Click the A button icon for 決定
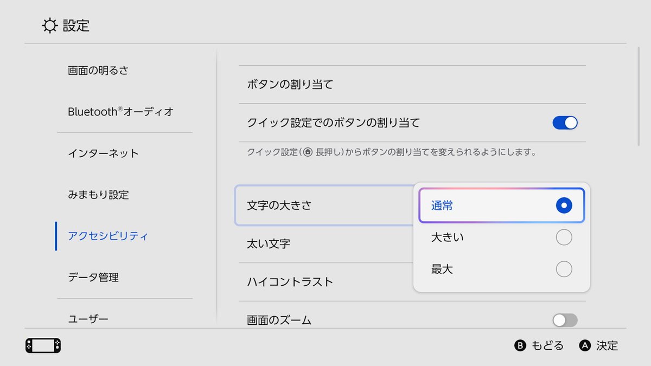The height and width of the screenshot is (366, 651). coord(585,345)
